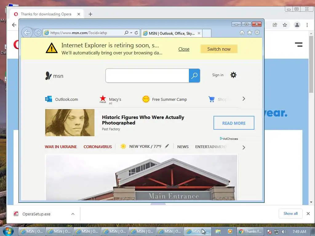The height and width of the screenshot is (236, 315).
Task: Open File Explorer from taskbar
Action: (x=218, y=231)
